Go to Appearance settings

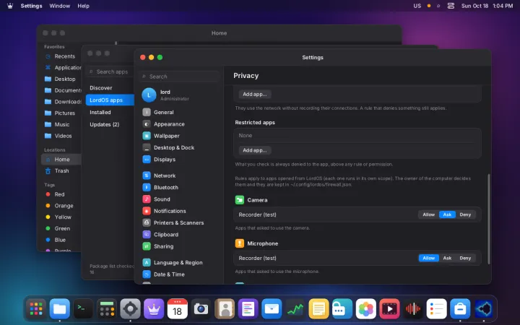179,124
